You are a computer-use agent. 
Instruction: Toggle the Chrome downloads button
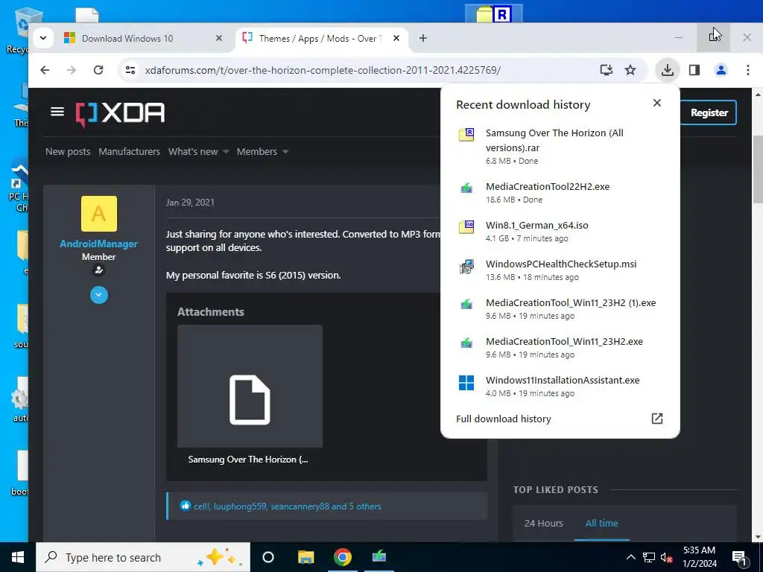pos(667,70)
